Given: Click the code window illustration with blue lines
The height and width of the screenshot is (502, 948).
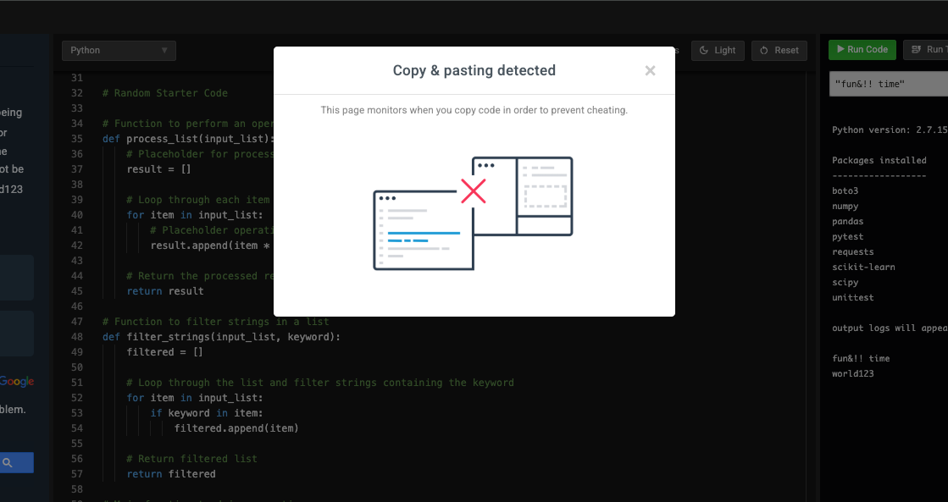Looking at the screenshot, I should (423, 231).
